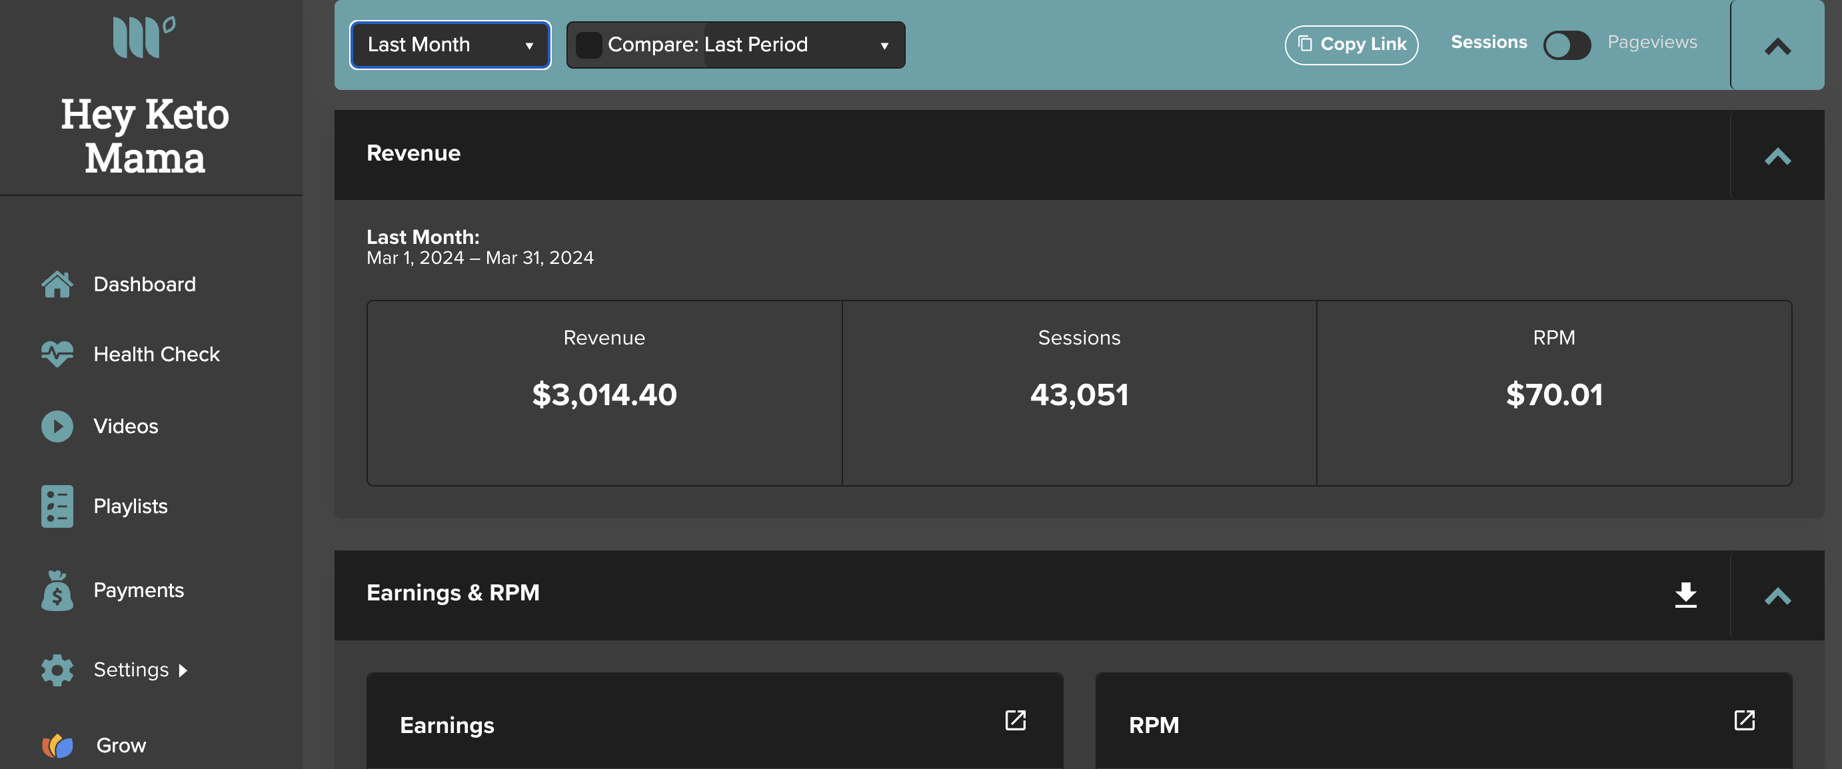Open Earnings chart in expanded view

(x=1016, y=720)
